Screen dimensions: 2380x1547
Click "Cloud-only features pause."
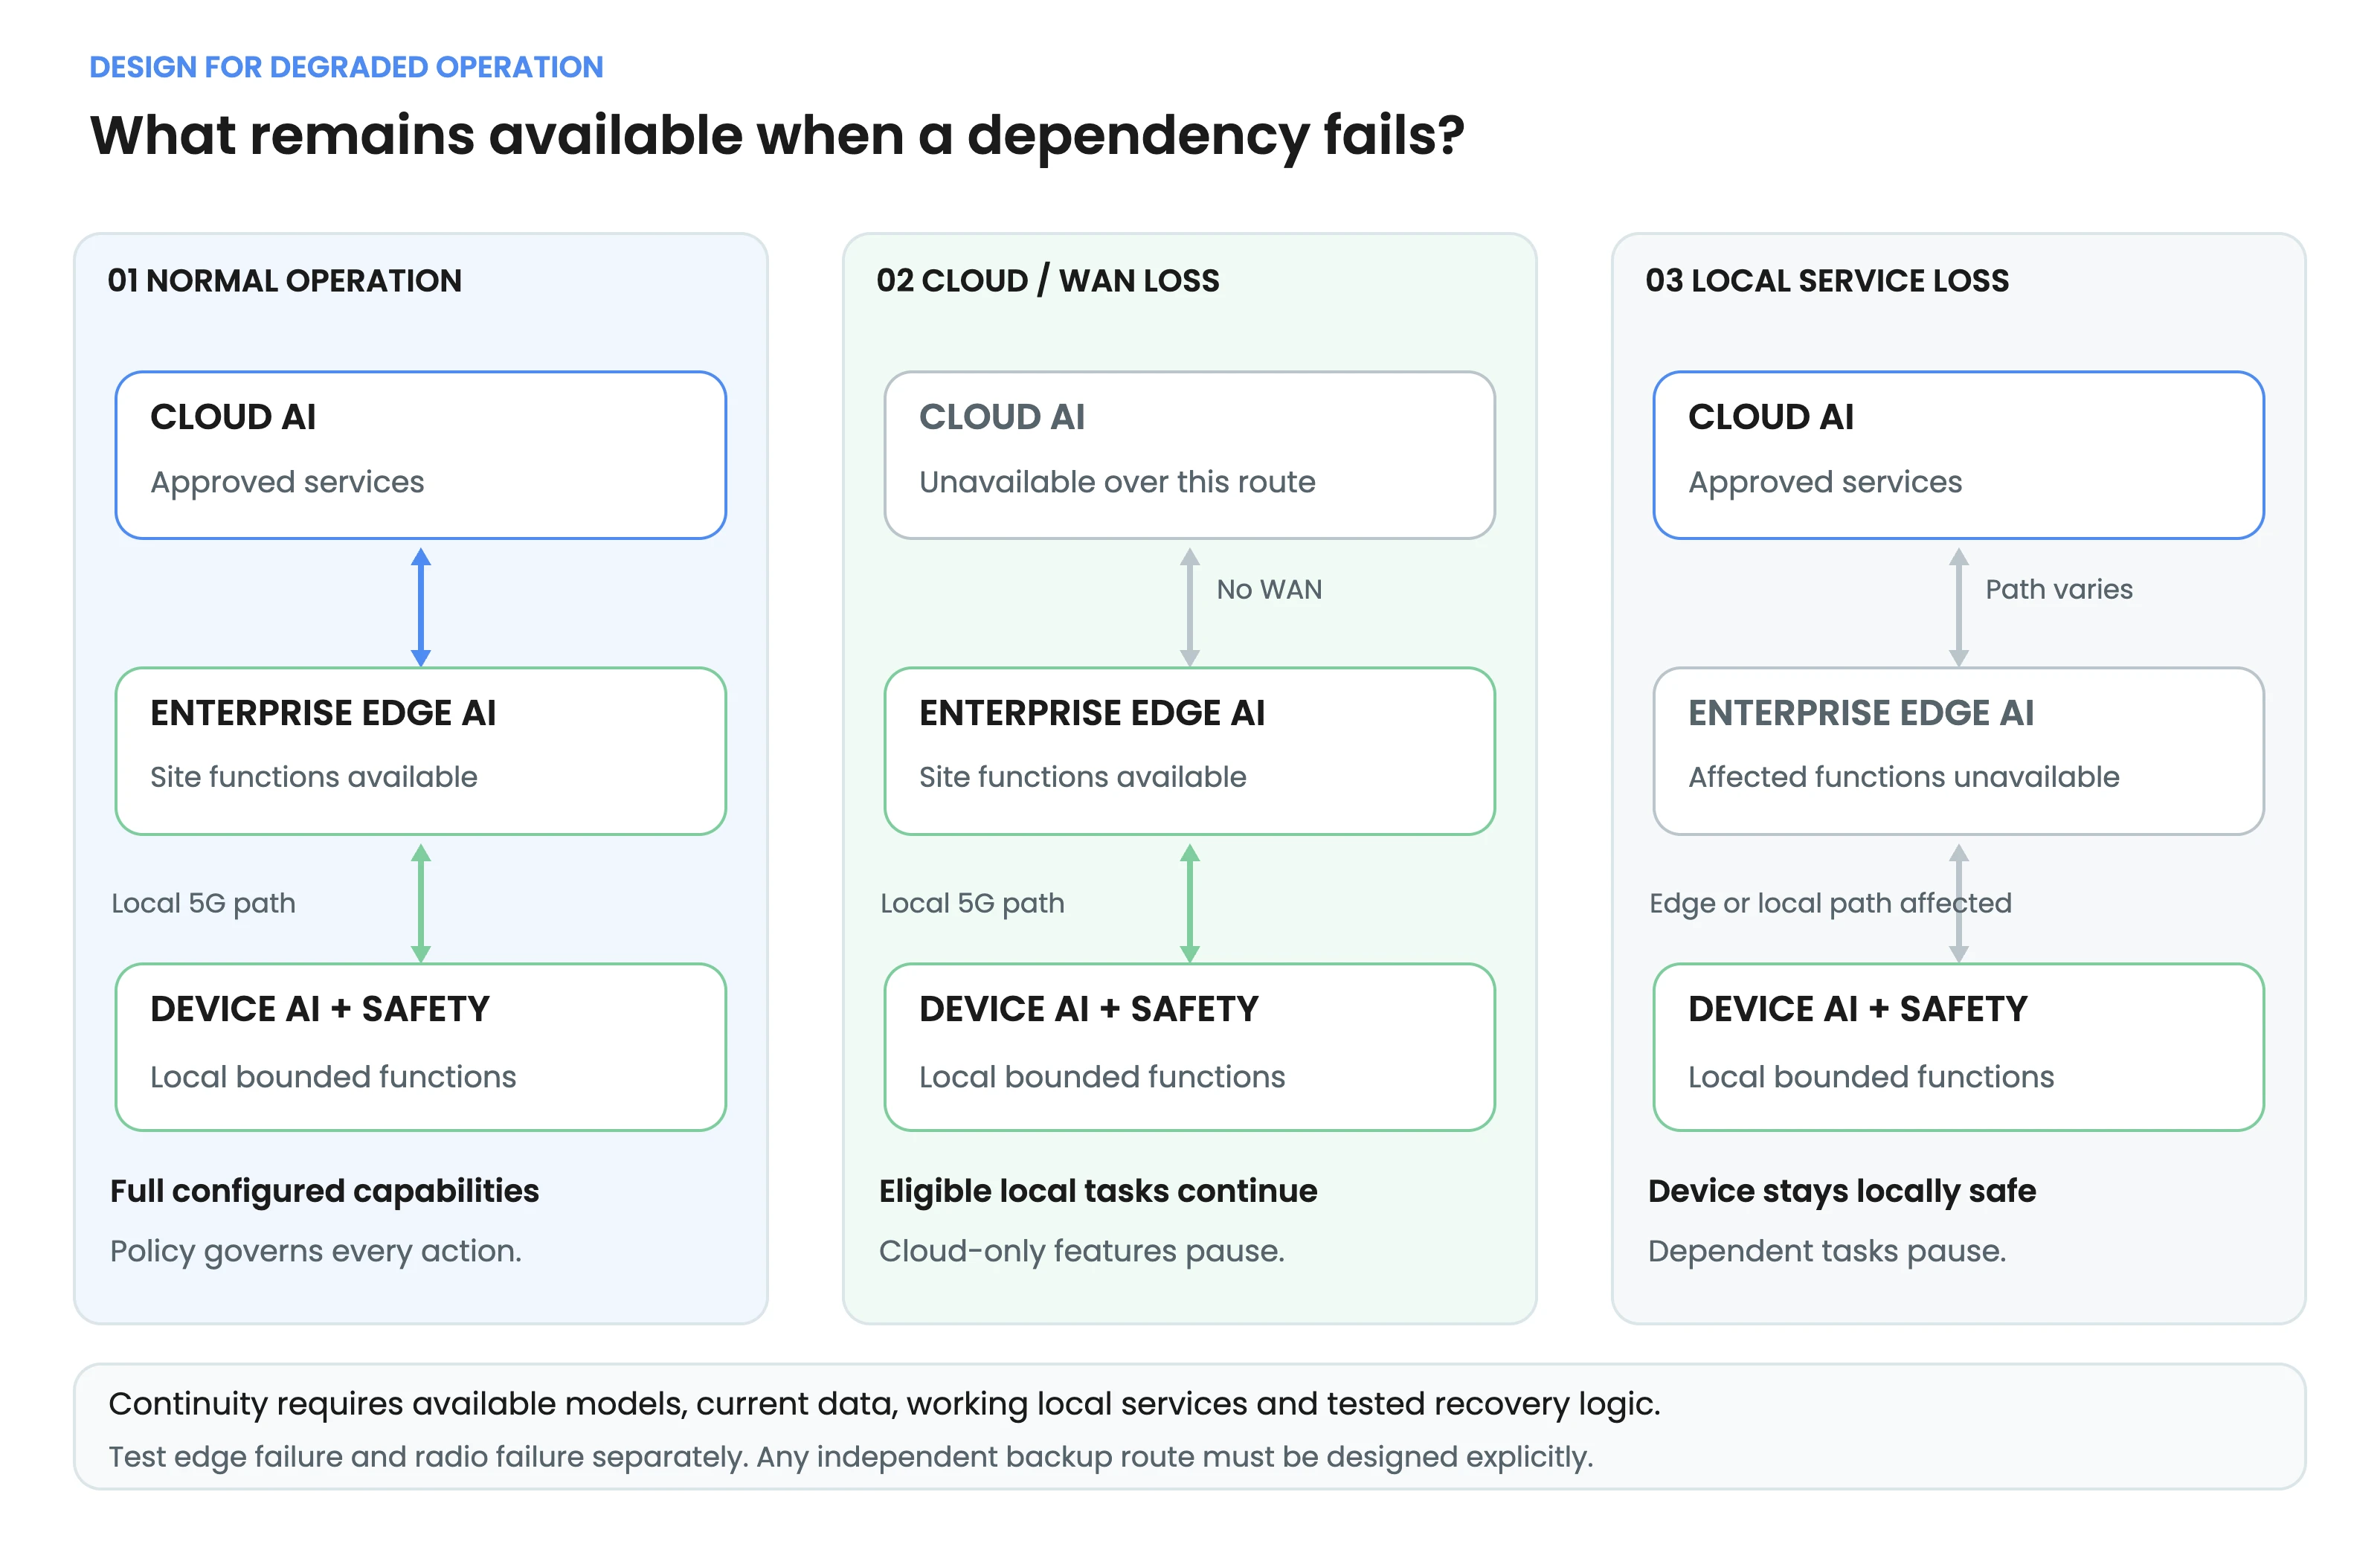pos(1082,1251)
